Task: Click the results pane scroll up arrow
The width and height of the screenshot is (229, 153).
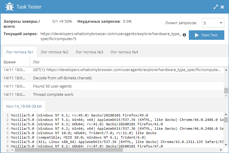Action: (226, 114)
